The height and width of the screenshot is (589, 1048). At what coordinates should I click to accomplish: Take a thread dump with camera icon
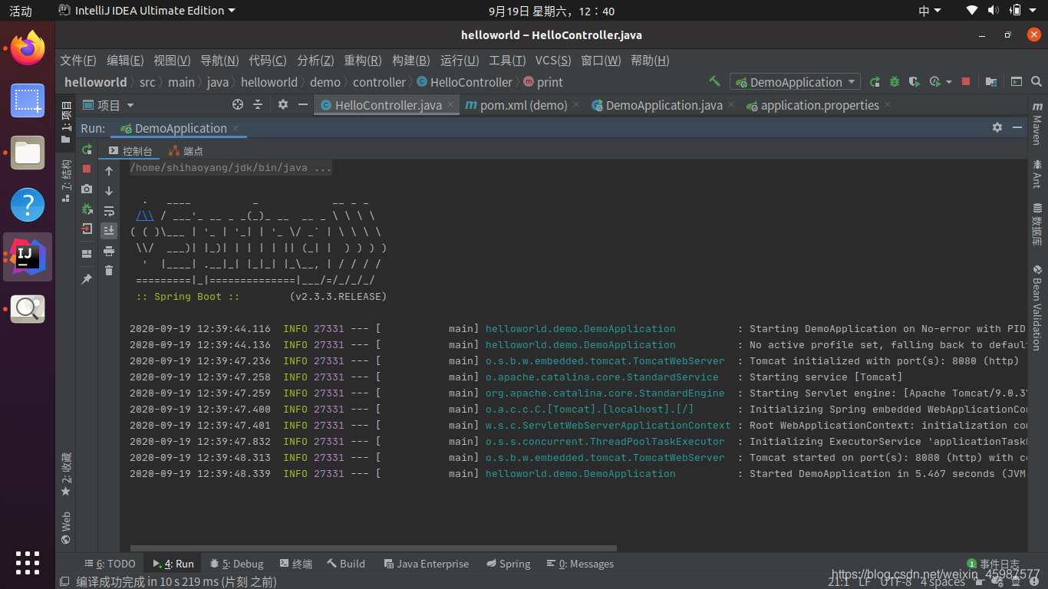[x=87, y=189]
